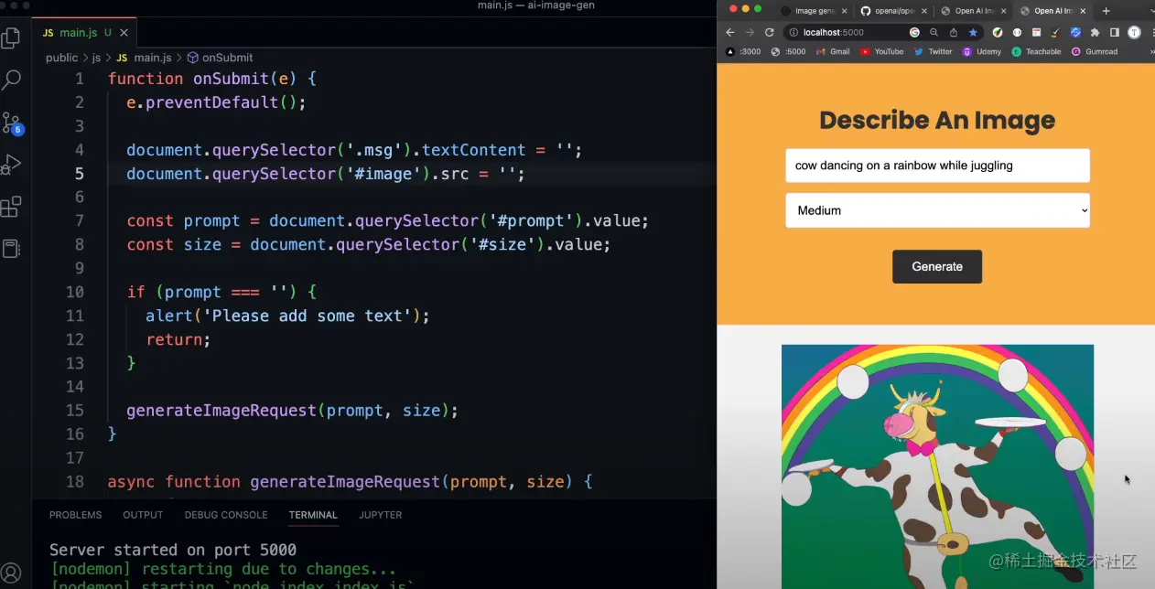The width and height of the screenshot is (1155, 589).
Task: Open the notebook icon below Extensions
Action: [11, 249]
